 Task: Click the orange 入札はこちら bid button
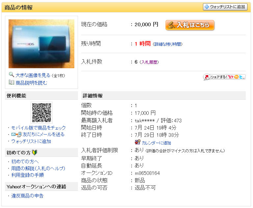190,25
